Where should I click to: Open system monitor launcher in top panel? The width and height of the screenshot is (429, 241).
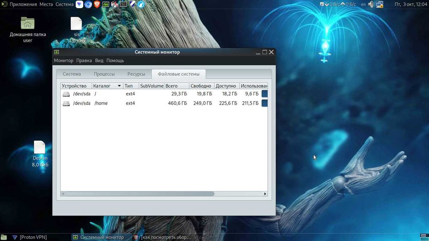pos(106,4)
